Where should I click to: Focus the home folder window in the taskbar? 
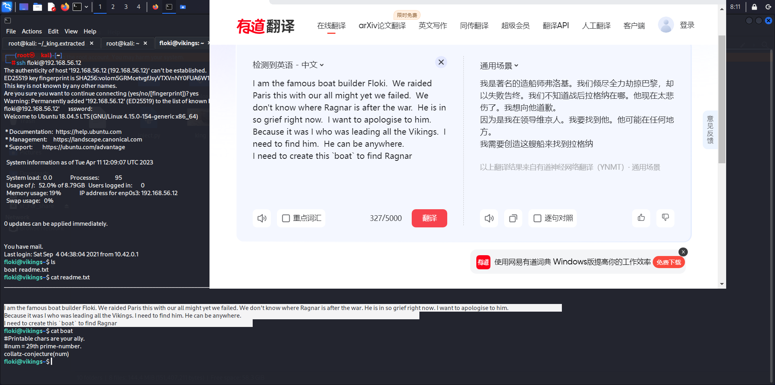pyautogui.click(x=183, y=7)
